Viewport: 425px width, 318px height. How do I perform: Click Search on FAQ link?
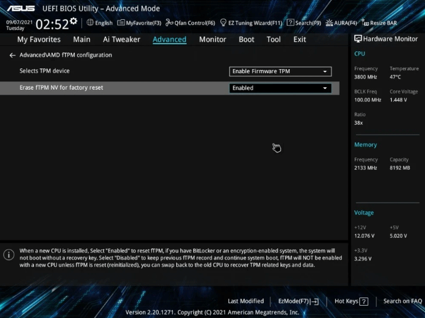pos(403,301)
